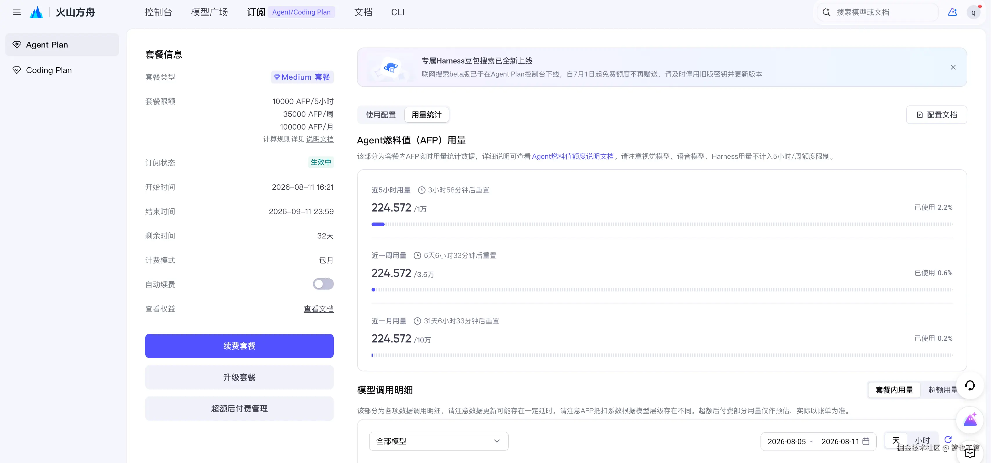The image size is (991, 463).
Task: Select Agent Plan in sidebar
Action: click(x=62, y=45)
